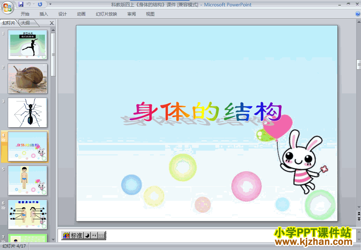Viewport: 361px width, 250px height.
Task: Open the 动画 ribbon tab
Action: (x=81, y=14)
